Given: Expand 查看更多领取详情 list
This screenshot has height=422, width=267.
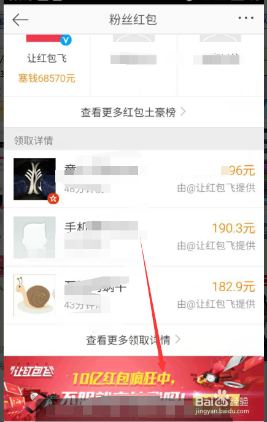Looking at the screenshot, I should (134, 340).
